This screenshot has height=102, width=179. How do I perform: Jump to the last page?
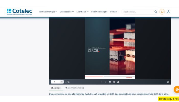[114, 82]
